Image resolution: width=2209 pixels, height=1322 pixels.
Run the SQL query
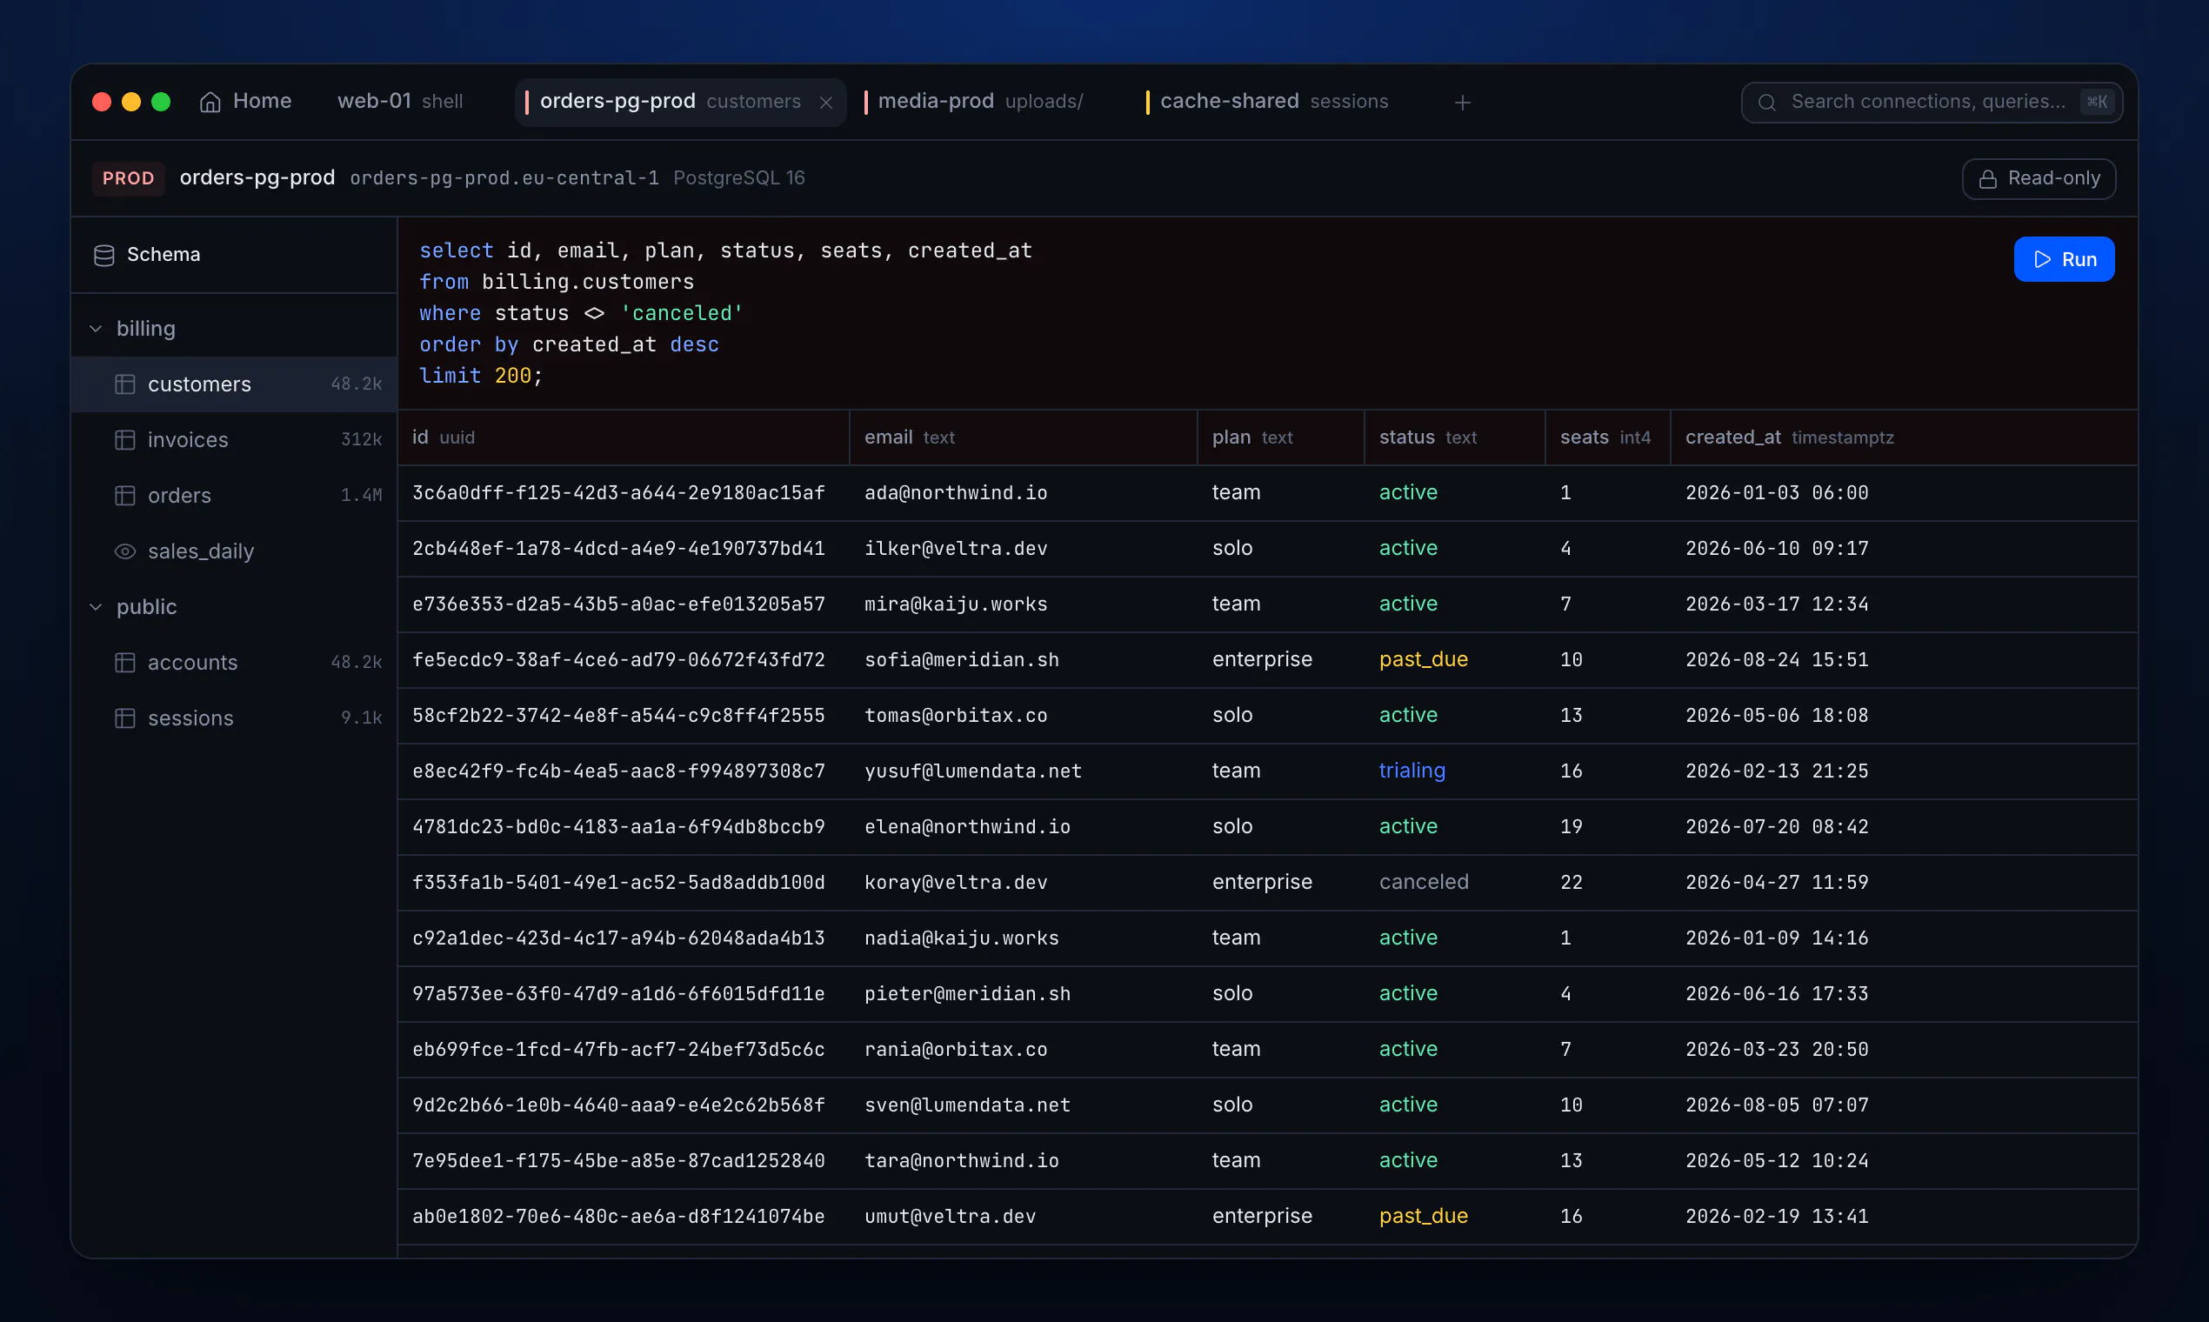(x=2064, y=259)
